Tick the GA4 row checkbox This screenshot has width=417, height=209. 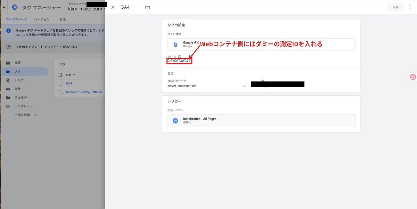tap(60, 83)
